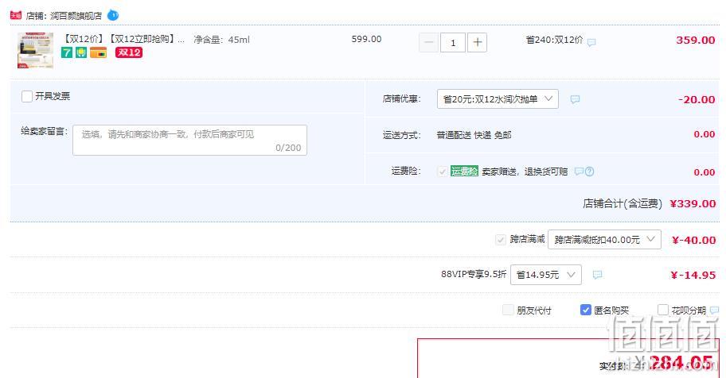Open the product thumbnail image
The width and height of the screenshot is (726, 378).
[35, 50]
